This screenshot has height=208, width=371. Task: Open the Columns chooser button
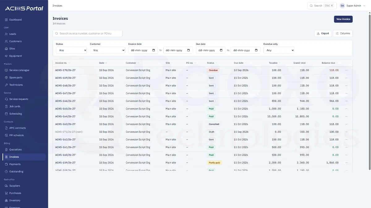(x=343, y=33)
